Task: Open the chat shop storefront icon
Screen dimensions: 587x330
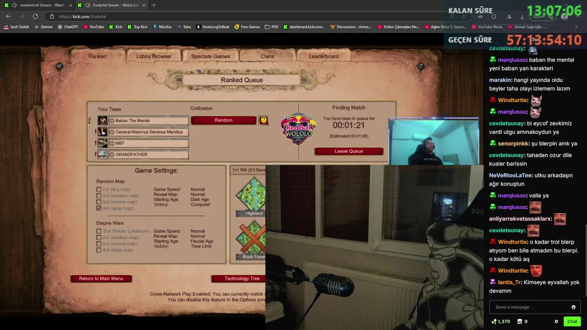Action: pos(520,321)
